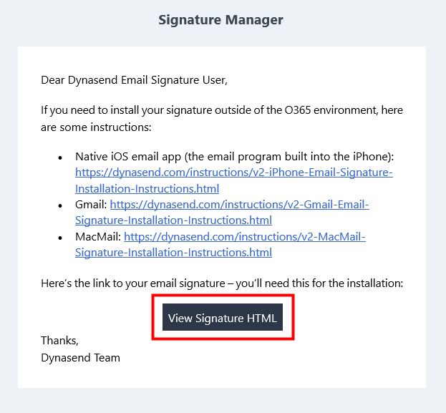The image size is (446, 413).
Task: Open the MacMail signature installation instructions link
Action: 244,236
